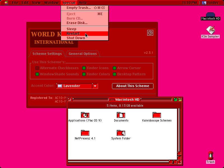Screen dimensions: 224x168
Task: Select the System Folder icon
Action: tap(121, 133)
